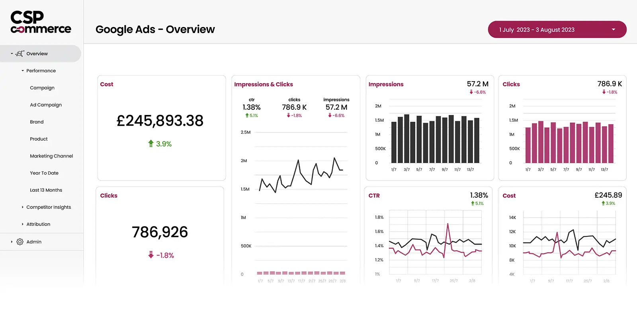Click the Impressions & Clicks card title
Viewport: 637px width, 315px height.
264,84
